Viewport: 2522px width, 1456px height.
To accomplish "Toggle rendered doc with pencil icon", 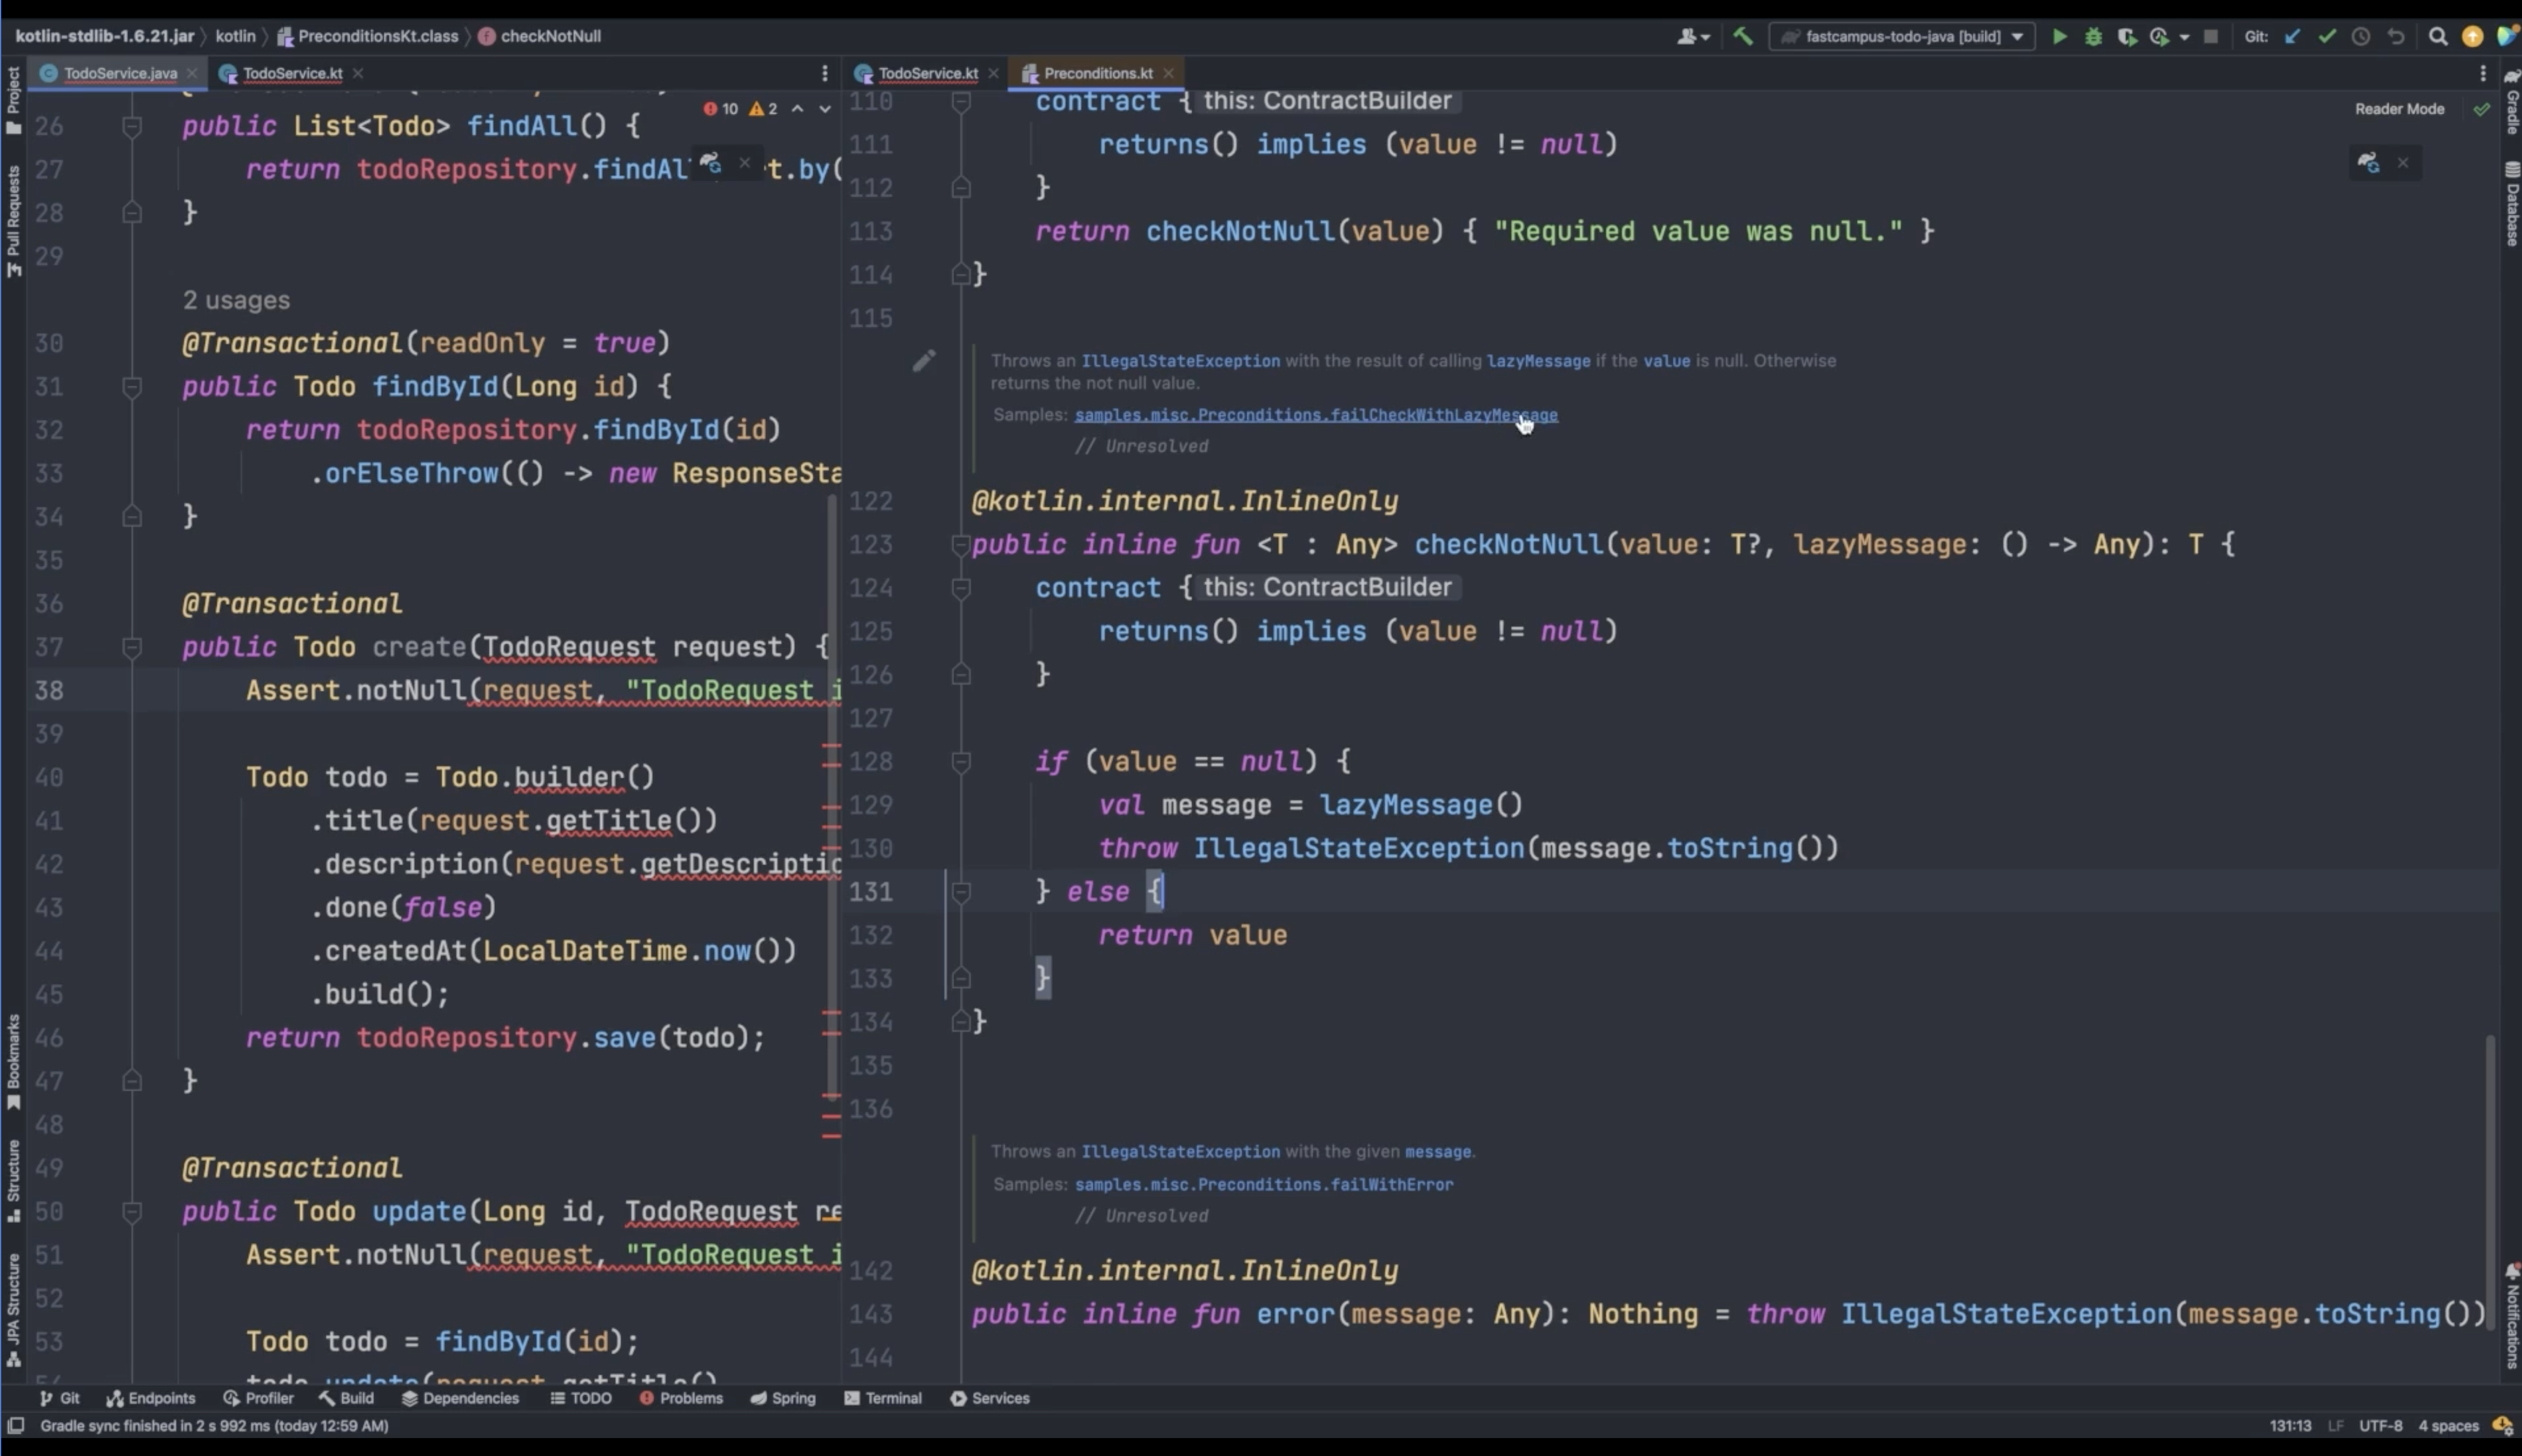I will [x=923, y=361].
